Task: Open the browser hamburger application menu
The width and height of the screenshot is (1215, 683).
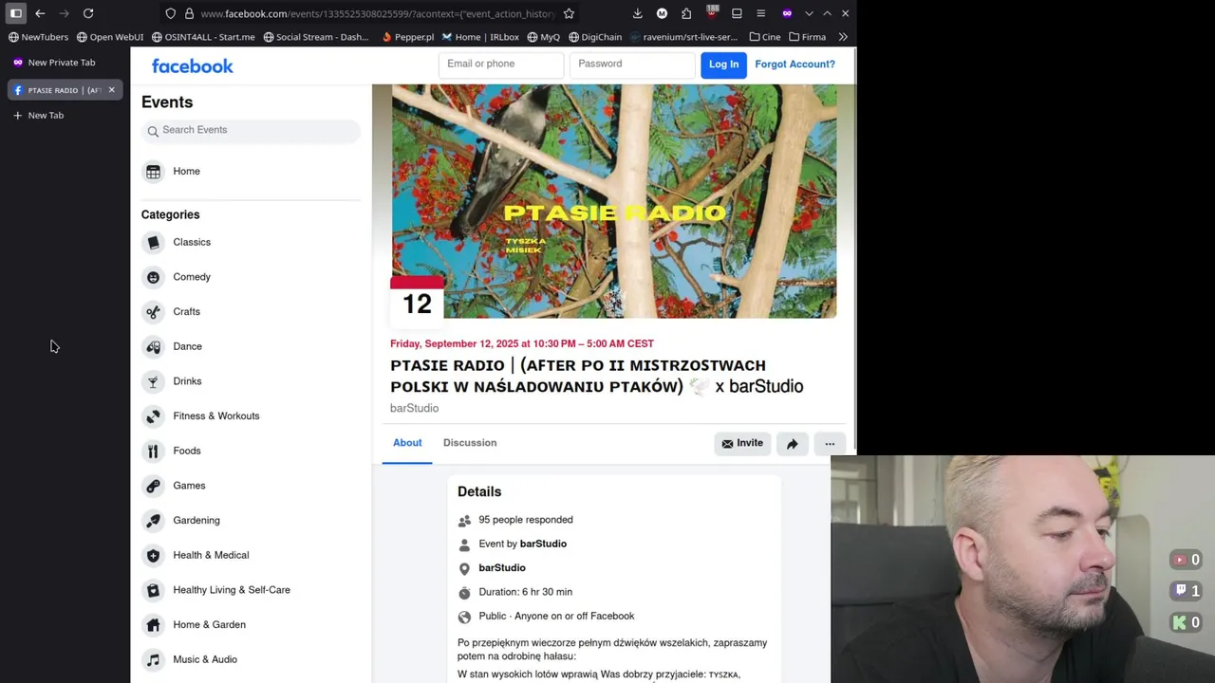Action: [760, 13]
